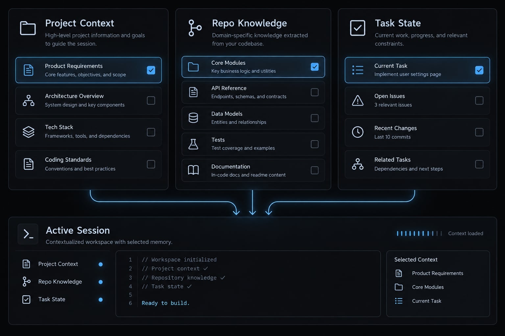Select Project Context in Active Session sidebar
This screenshot has width=505, height=336.
(62, 264)
